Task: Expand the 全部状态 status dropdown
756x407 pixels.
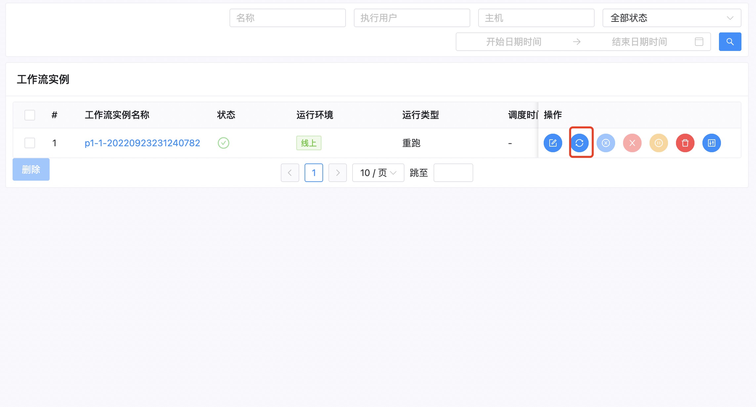Action: (671, 18)
